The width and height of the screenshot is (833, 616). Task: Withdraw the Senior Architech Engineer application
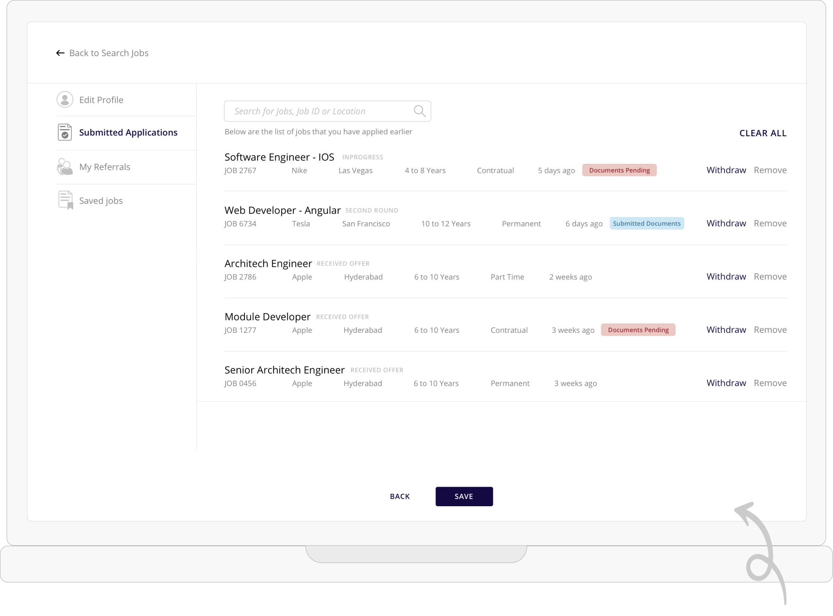[x=726, y=383]
